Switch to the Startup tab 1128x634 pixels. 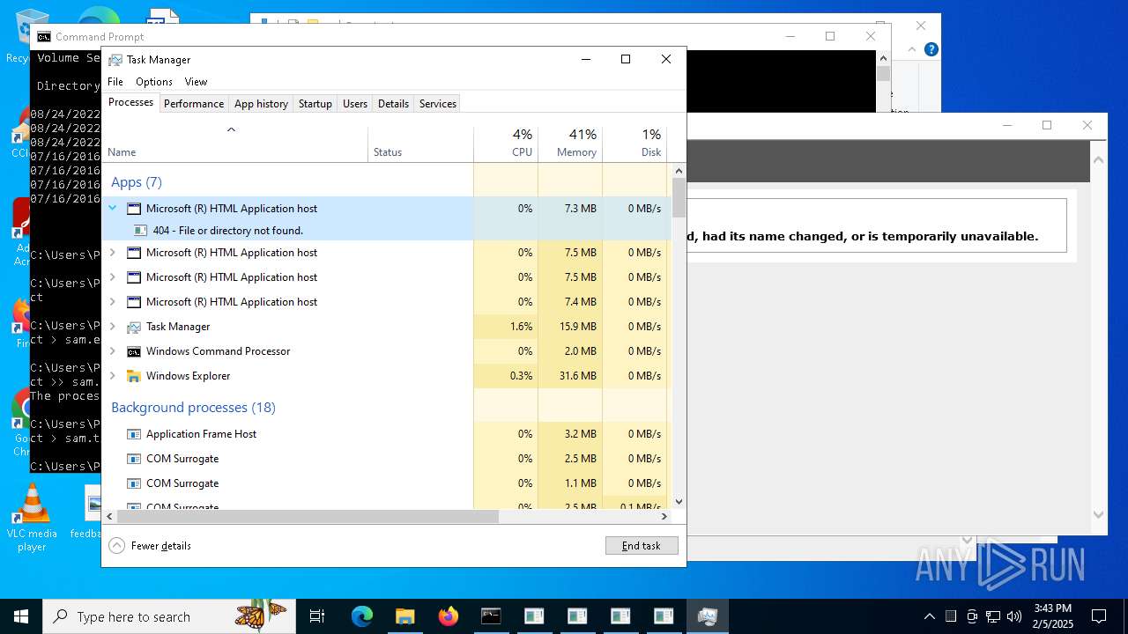point(315,104)
